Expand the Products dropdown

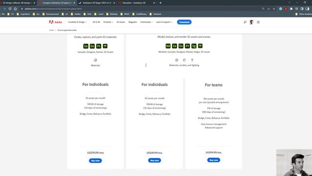click(x=108, y=22)
